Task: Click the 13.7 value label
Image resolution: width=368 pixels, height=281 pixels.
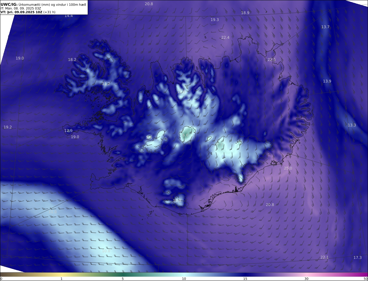Action: pos(325,27)
